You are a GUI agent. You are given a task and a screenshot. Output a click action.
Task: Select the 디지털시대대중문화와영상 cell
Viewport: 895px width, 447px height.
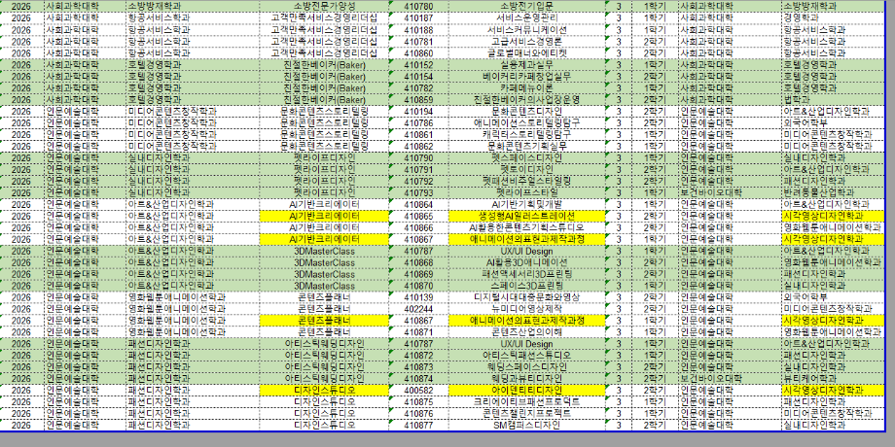[x=524, y=297]
